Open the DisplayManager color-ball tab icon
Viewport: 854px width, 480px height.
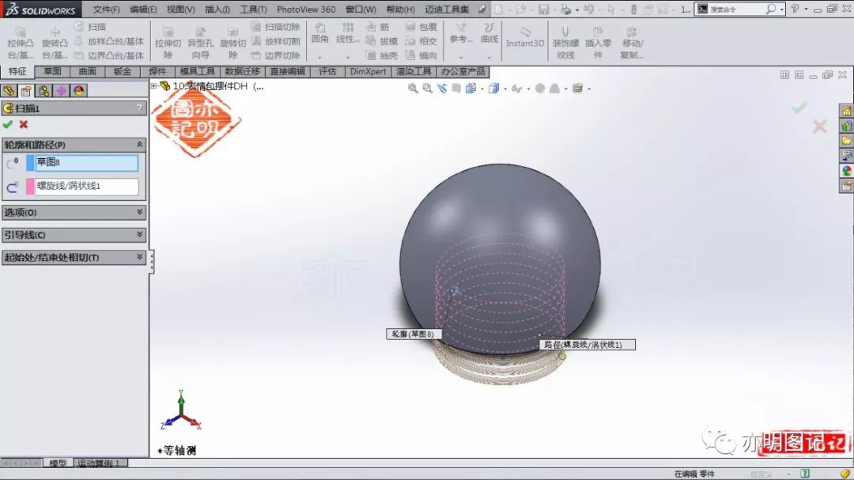pyautogui.click(x=78, y=90)
